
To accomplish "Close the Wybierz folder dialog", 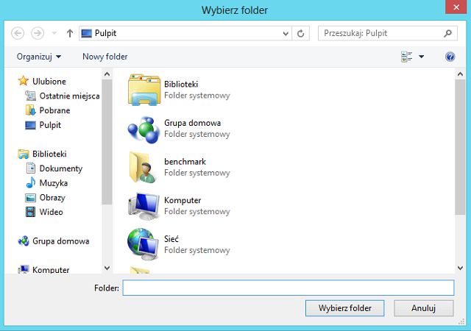I will (456, 7).
